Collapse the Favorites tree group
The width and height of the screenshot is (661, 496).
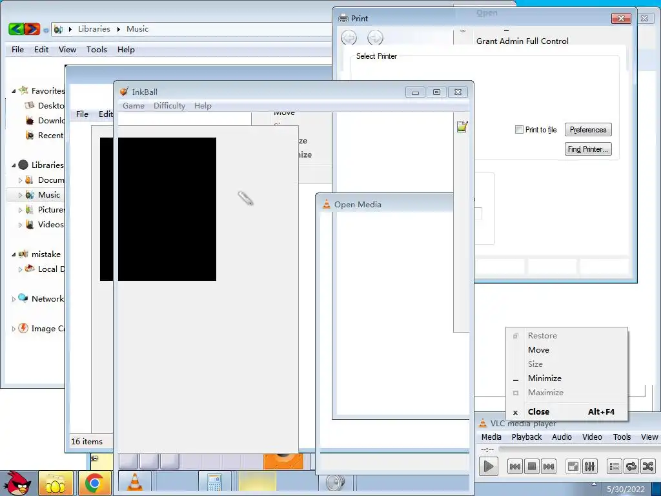pos(14,90)
